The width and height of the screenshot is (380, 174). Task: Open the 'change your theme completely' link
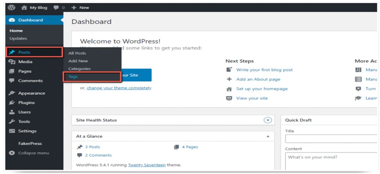click(119, 88)
